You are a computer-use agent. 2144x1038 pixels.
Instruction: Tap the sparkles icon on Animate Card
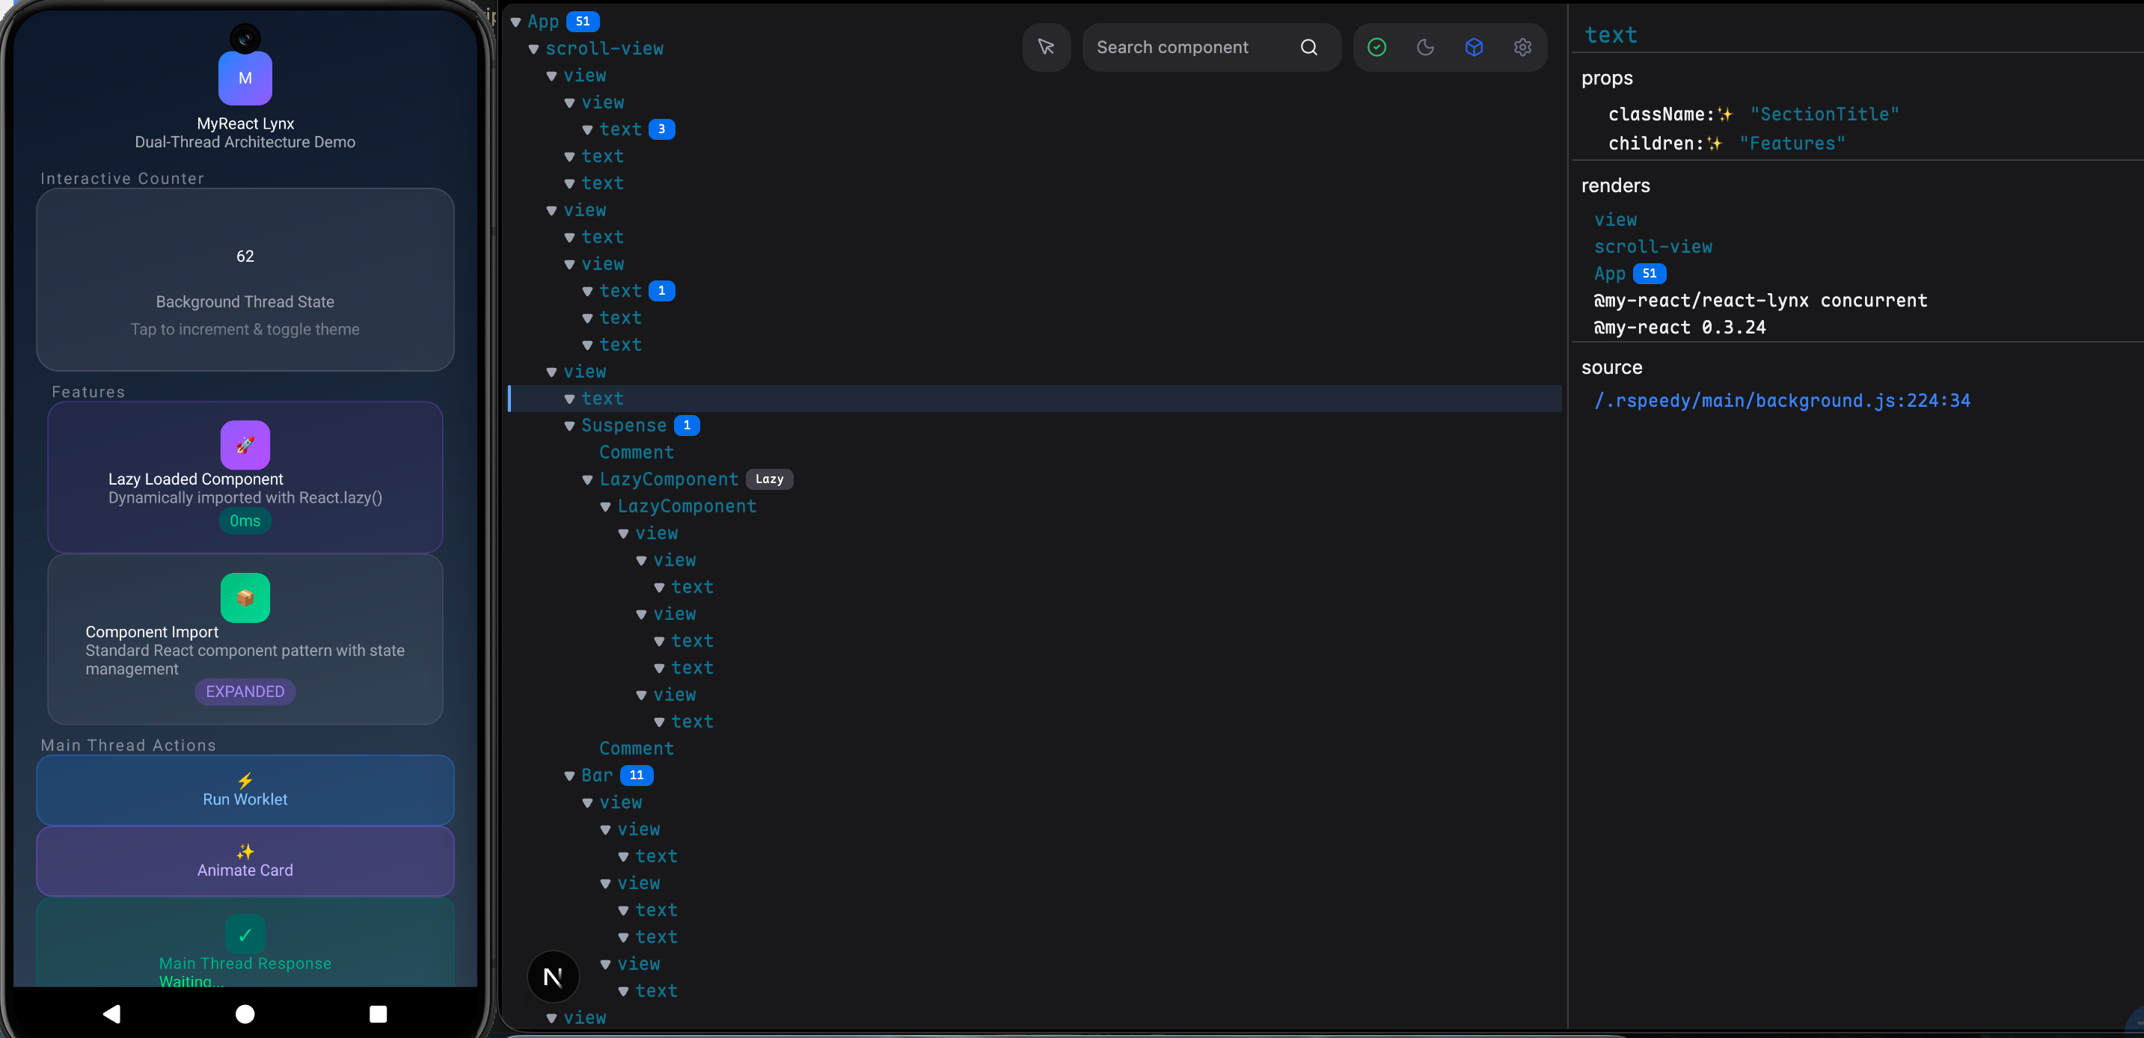245,851
